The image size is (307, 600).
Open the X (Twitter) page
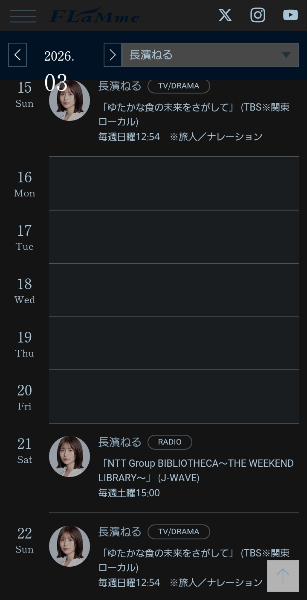click(225, 15)
